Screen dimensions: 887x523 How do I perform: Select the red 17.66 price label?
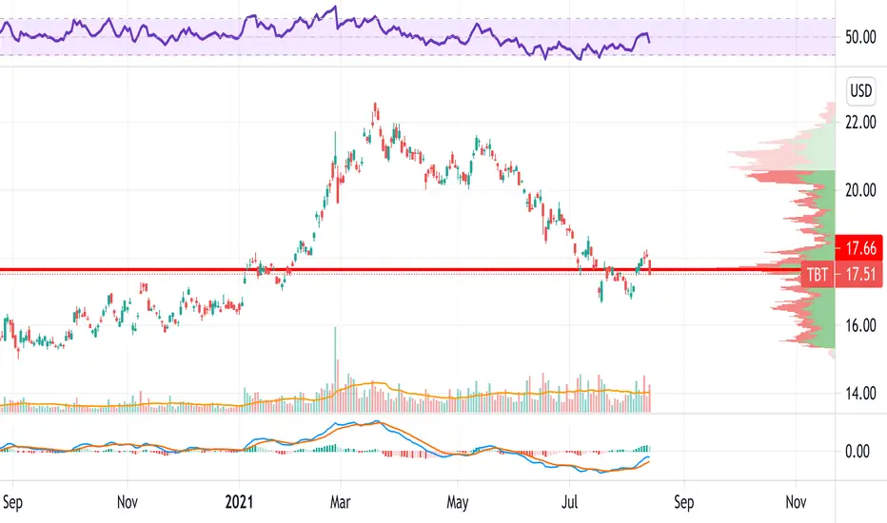pyautogui.click(x=858, y=247)
